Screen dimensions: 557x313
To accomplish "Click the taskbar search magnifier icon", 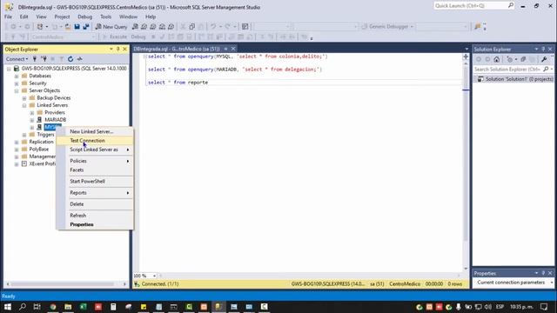I will click(x=23, y=307).
